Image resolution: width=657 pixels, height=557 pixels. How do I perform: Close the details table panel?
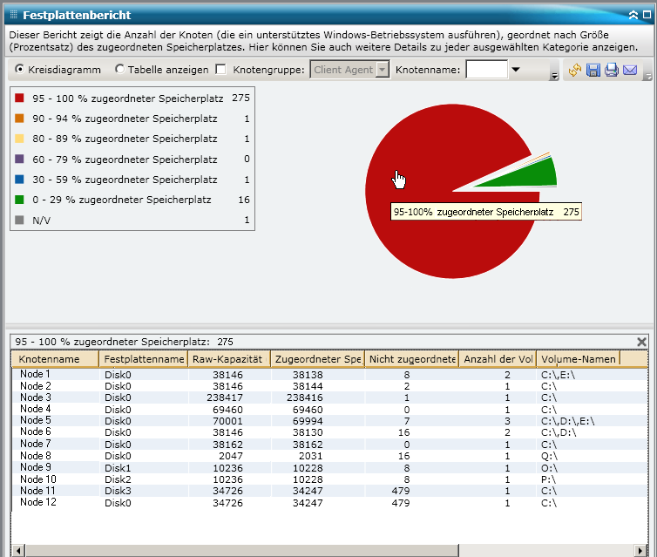(642, 343)
